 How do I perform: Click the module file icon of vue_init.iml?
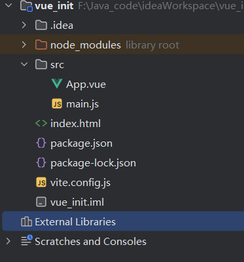click(x=41, y=202)
